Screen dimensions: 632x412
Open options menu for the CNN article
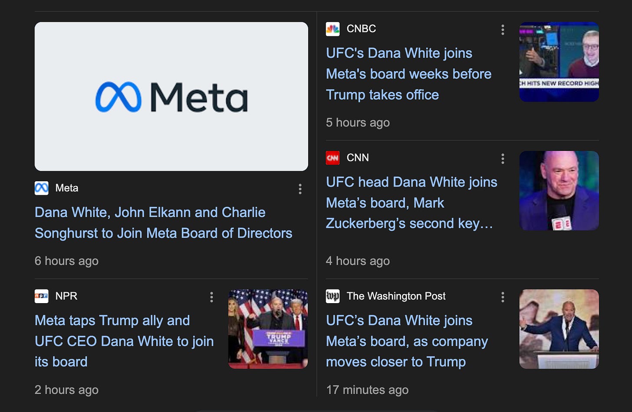(x=502, y=159)
